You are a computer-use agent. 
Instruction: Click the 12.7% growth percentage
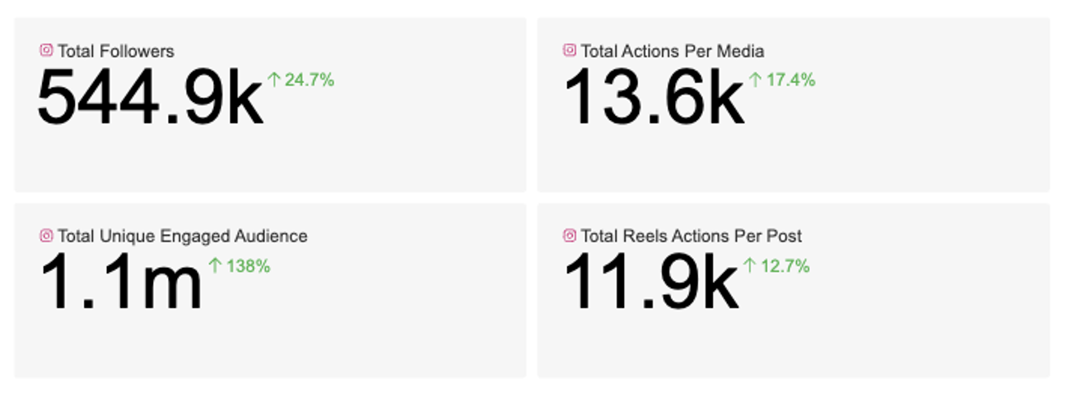tap(785, 265)
